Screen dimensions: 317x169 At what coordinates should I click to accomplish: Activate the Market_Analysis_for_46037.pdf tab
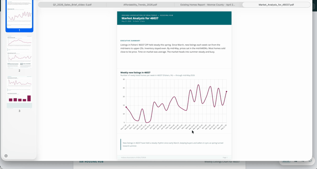(x=276, y=5)
